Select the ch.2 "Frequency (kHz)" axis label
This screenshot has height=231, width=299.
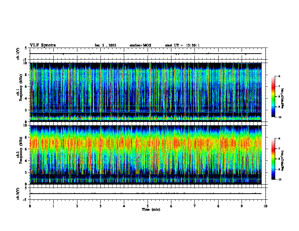tap(21, 150)
